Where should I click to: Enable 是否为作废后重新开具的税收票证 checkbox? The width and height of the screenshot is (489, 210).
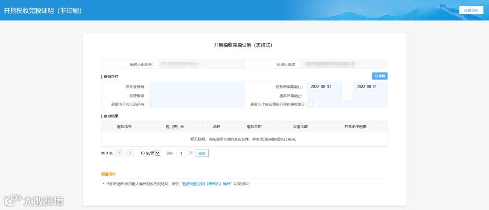[x=310, y=104]
